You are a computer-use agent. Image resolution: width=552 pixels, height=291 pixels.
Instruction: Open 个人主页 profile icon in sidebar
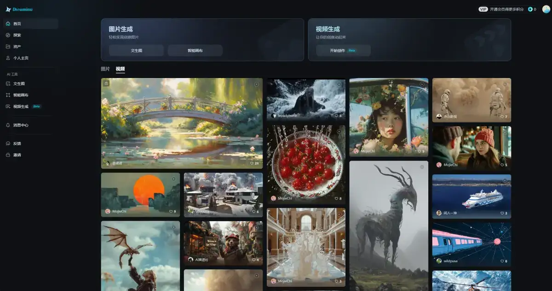pyautogui.click(x=8, y=58)
